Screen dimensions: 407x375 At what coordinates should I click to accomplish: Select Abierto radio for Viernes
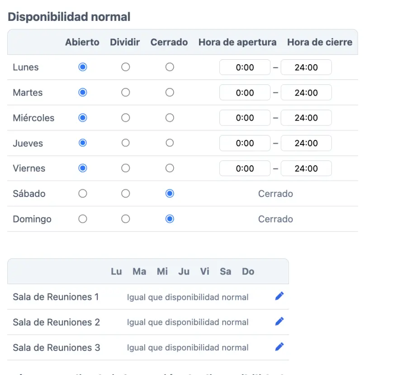[82, 168]
